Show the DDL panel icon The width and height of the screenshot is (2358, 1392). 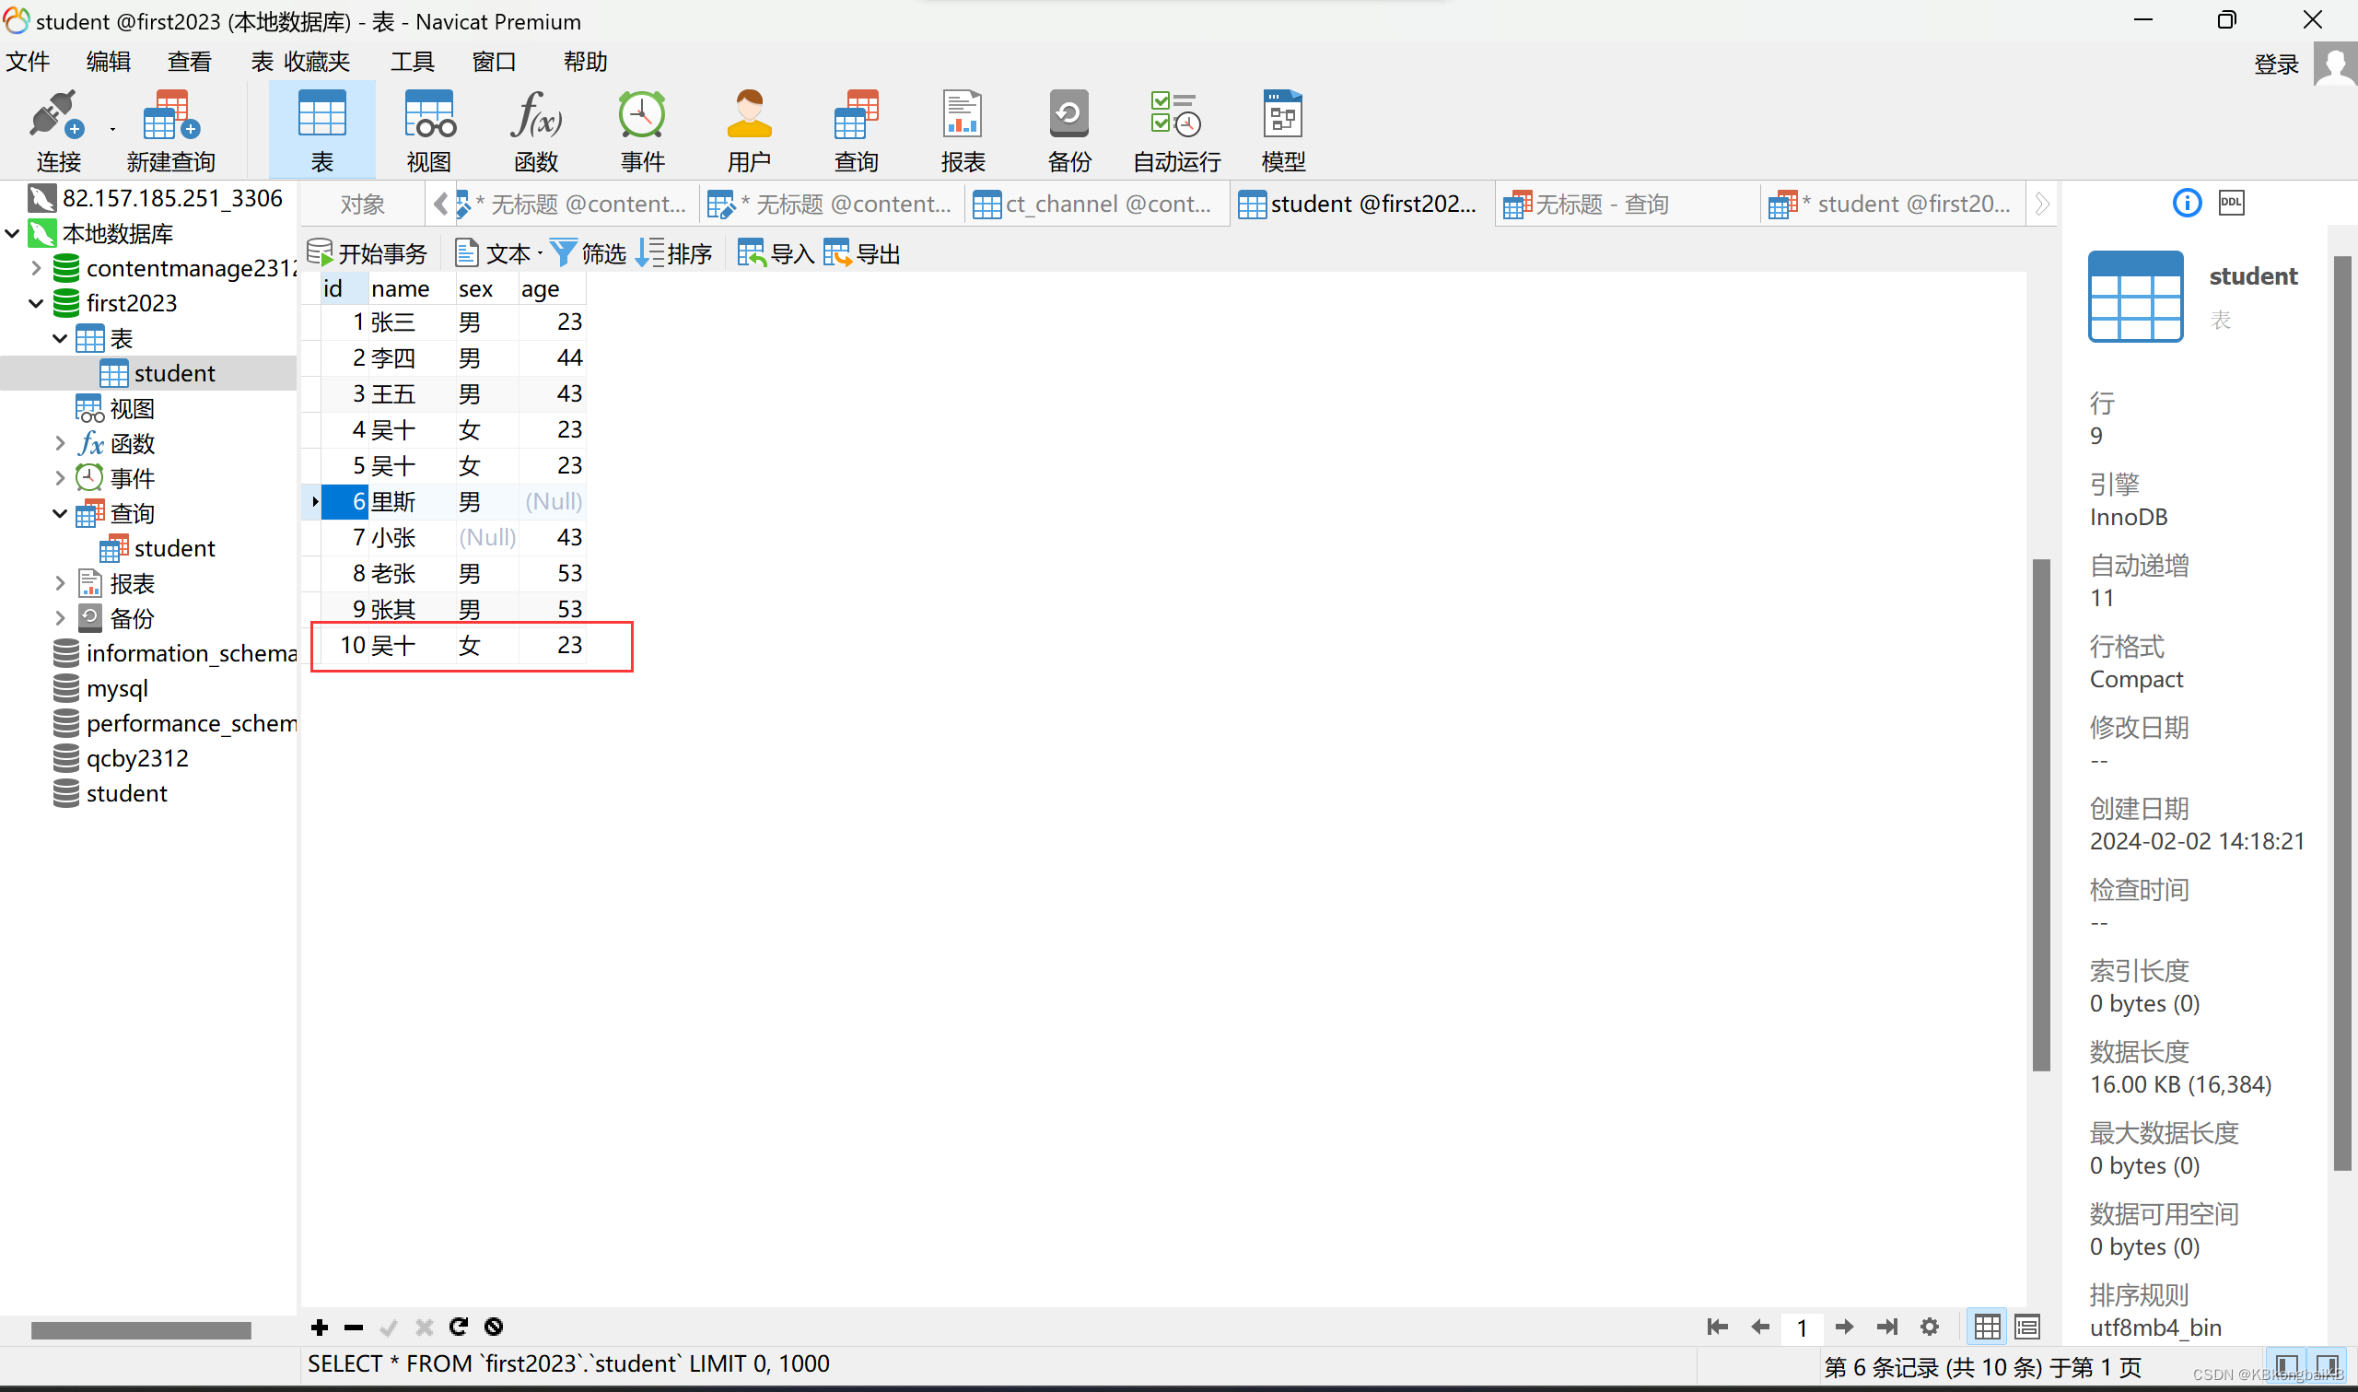click(x=2232, y=203)
